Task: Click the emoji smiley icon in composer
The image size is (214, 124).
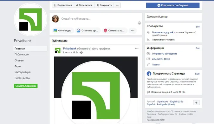Action: coord(139,23)
